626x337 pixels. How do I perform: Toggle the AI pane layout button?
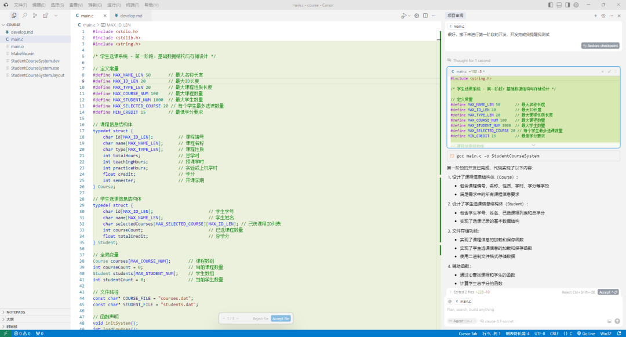point(569,5)
